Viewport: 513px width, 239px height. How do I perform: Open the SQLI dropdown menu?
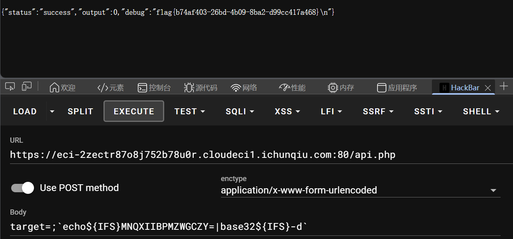click(240, 112)
